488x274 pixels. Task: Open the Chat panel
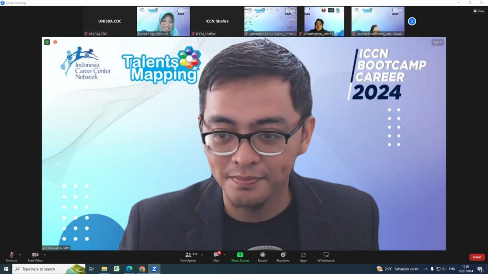[x=216, y=256]
